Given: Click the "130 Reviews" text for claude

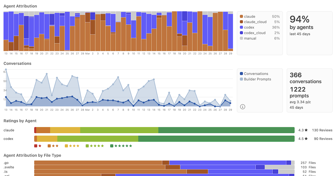Looking at the screenshot, I should pos(322,130).
